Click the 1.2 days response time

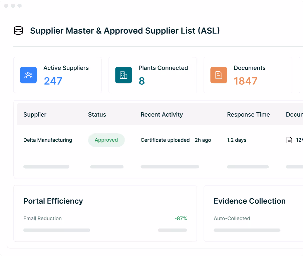click(x=237, y=140)
